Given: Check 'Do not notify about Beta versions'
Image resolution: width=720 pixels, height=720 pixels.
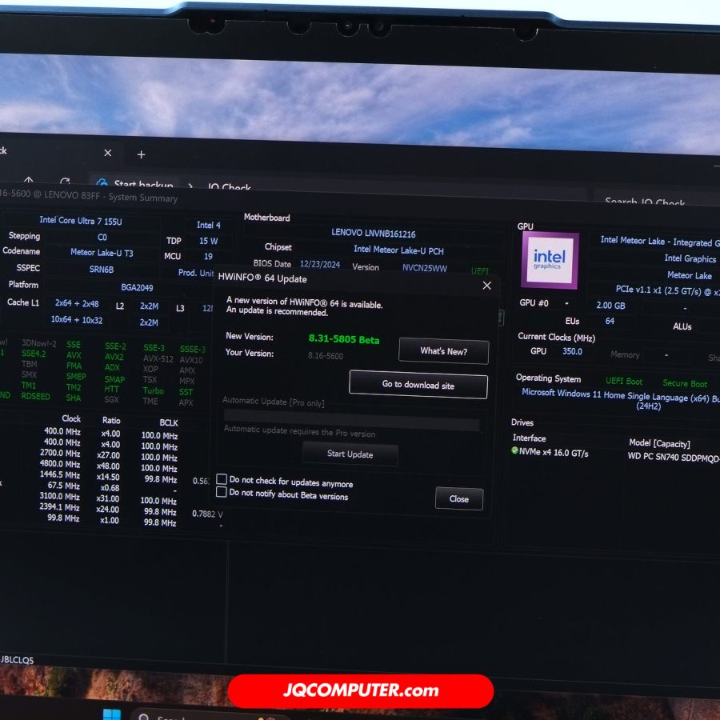Looking at the screenshot, I should (x=222, y=492).
